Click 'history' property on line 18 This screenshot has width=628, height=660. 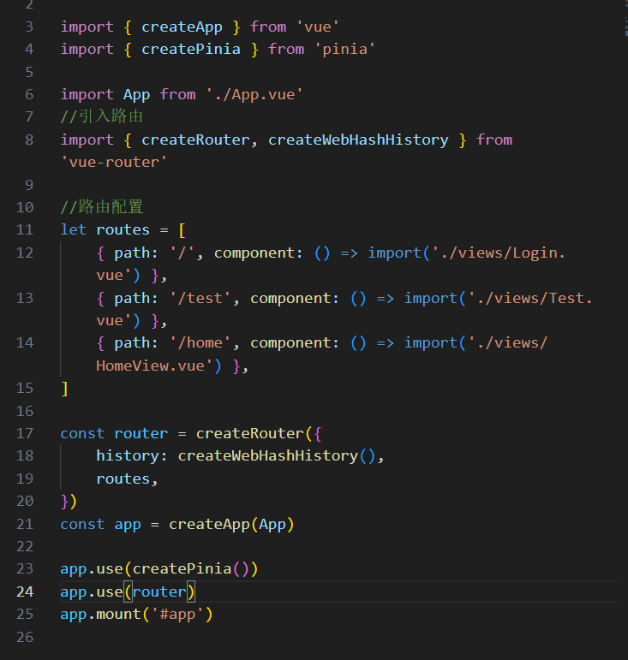pos(128,456)
